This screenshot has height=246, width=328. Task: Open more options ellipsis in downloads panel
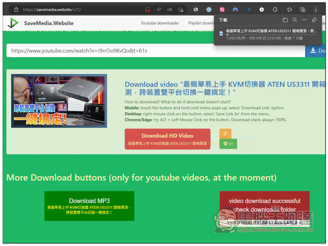(304, 20)
